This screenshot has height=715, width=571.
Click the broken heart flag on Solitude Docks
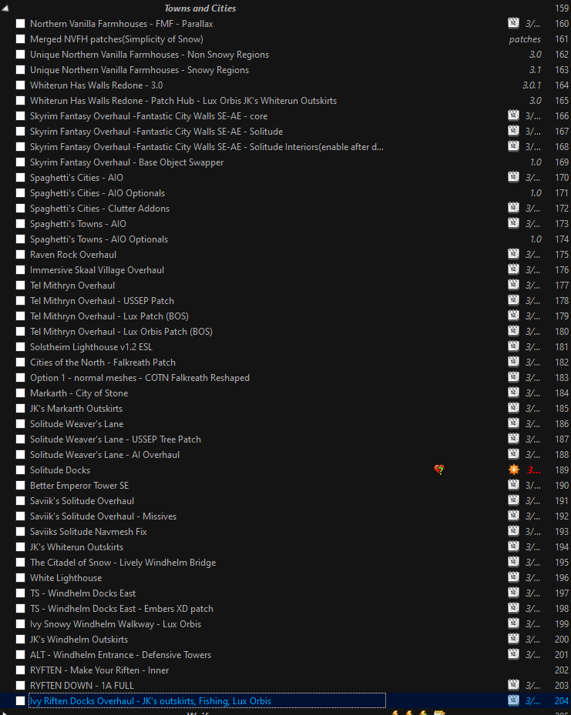click(x=439, y=469)
